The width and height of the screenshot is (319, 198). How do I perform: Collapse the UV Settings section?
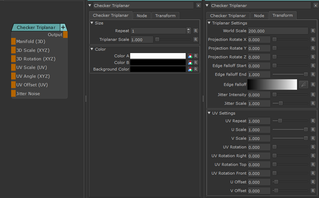click(x=209, y=113)
